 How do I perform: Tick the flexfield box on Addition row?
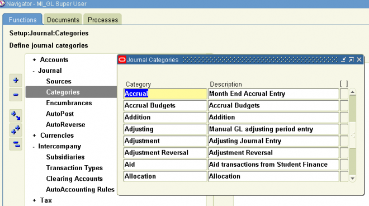click(344, 118)
